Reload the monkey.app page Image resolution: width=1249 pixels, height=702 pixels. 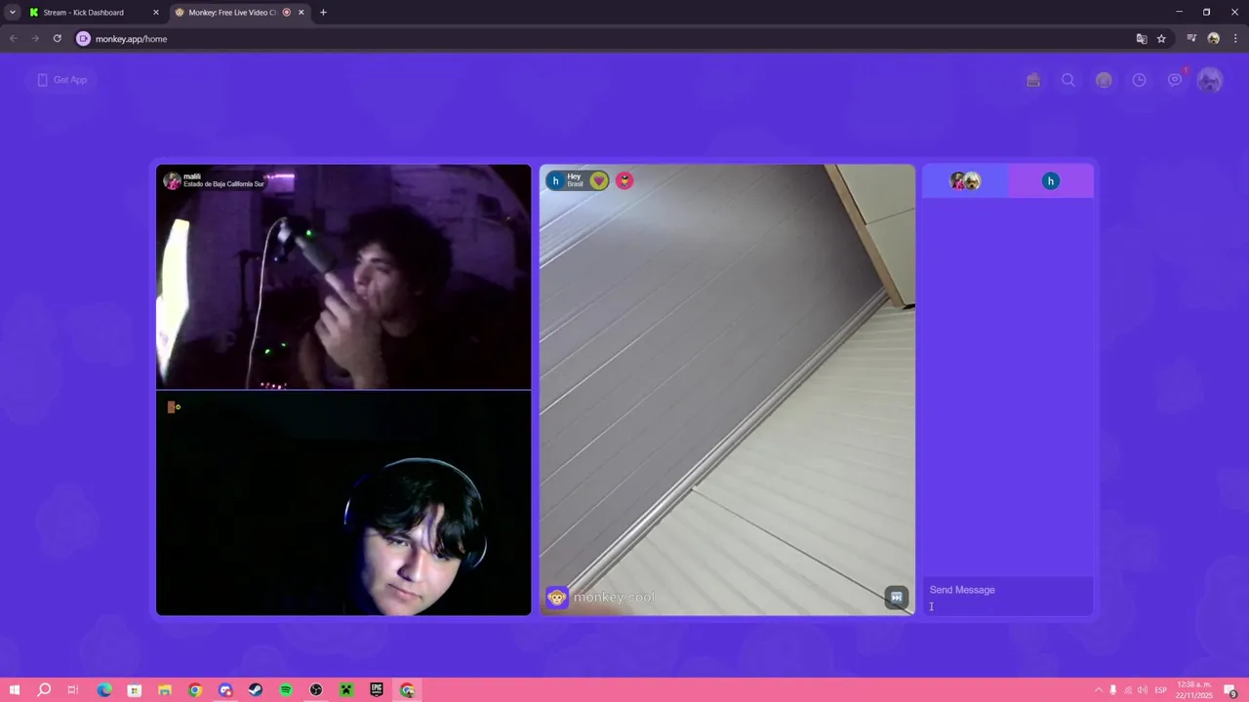click(x=58, y=39)
